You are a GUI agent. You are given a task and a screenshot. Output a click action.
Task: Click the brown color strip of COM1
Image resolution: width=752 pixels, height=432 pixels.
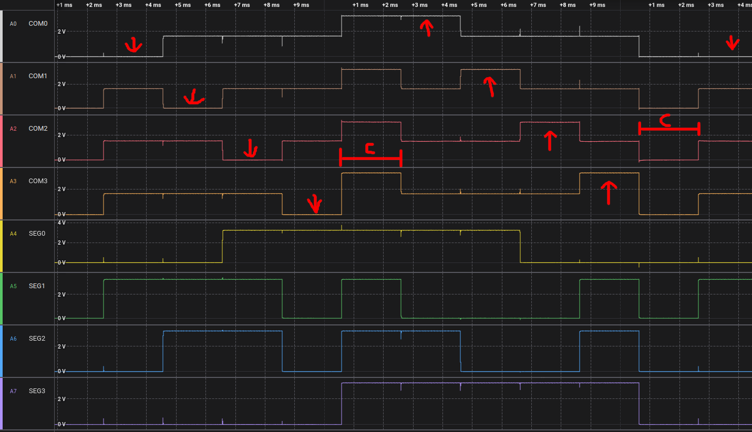(2, 89)
